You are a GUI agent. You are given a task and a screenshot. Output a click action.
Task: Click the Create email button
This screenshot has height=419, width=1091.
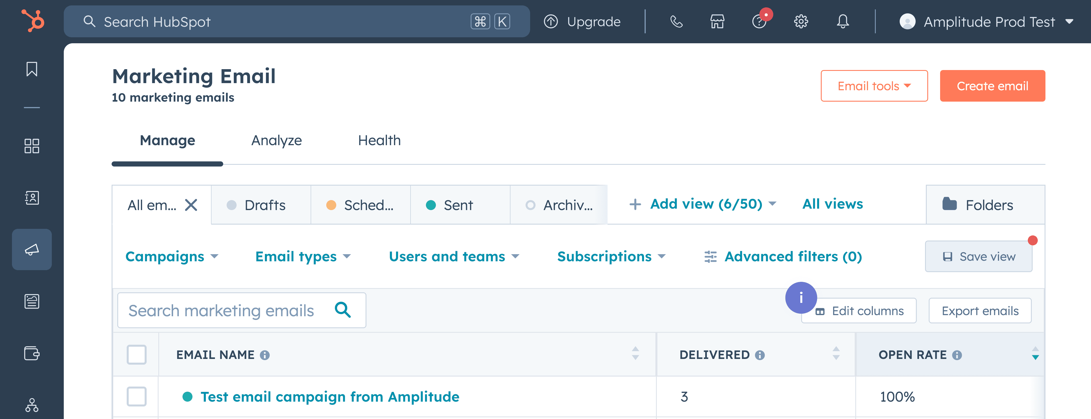pos(992,86)
